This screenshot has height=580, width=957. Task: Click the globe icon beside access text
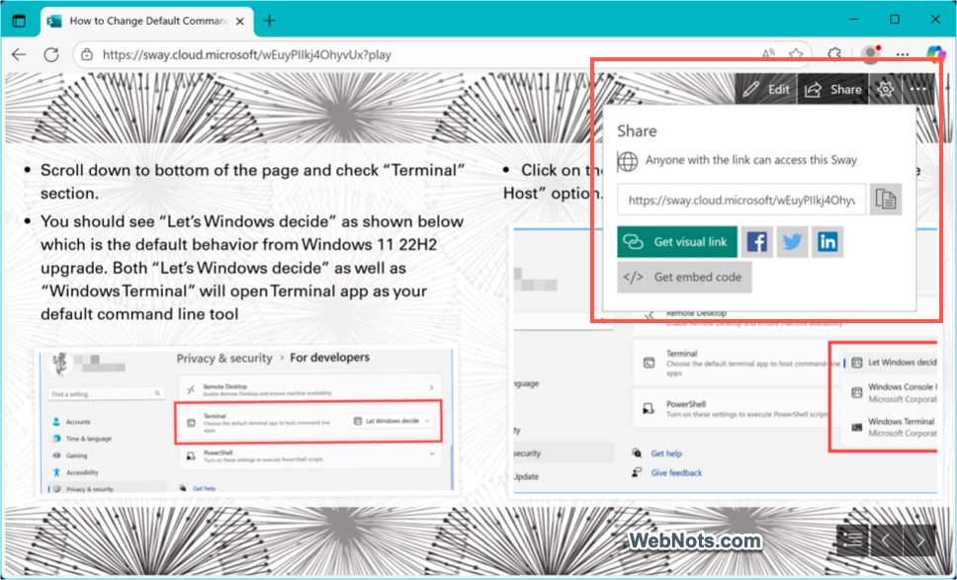(x=628, y=161)
